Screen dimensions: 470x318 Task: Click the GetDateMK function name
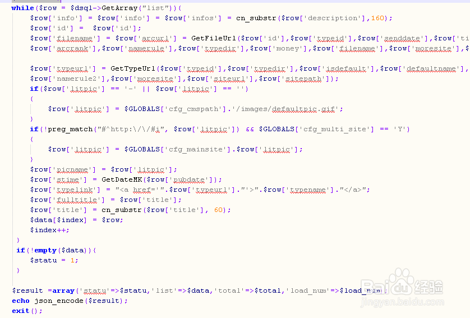(122, 180)
